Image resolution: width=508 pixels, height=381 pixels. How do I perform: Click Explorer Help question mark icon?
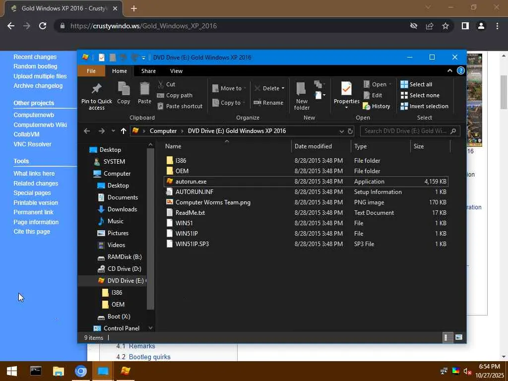[x=460, y=70]
